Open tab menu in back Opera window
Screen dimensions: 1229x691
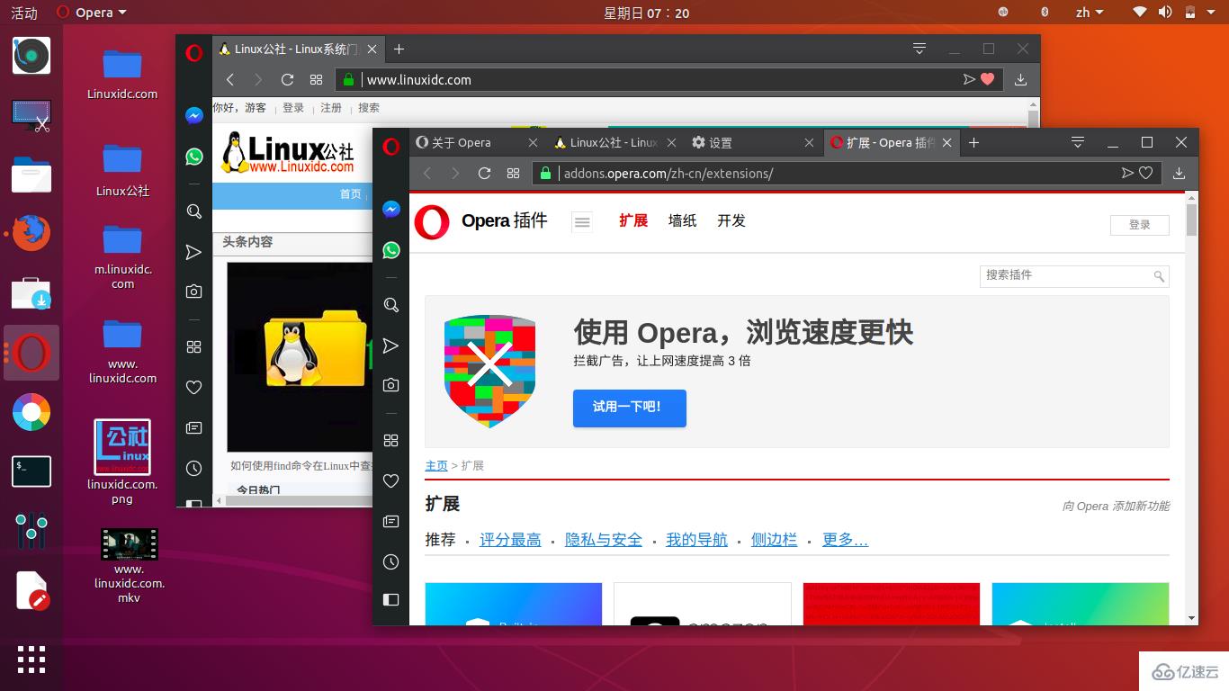(x=920, y=49)
